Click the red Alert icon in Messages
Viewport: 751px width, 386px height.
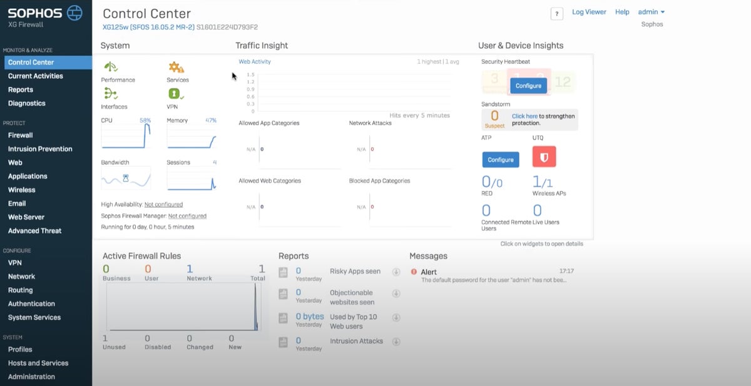point(414,272)
